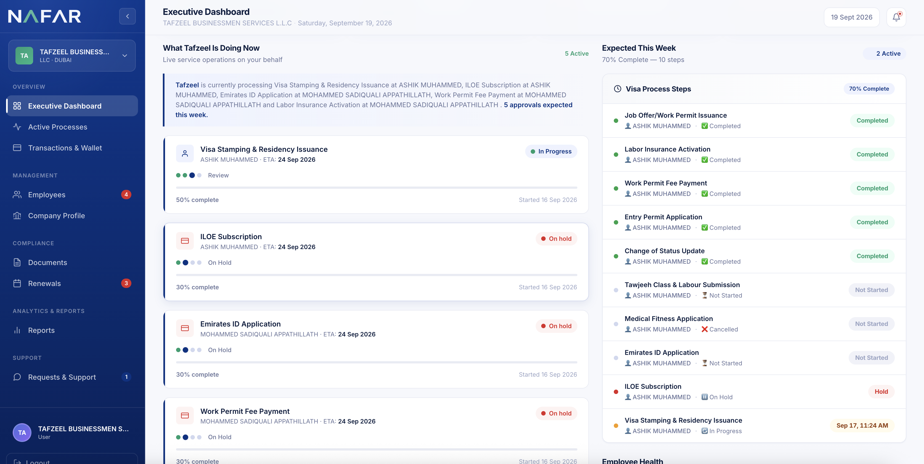924x464 pixels.
Task: Select the Entry Permit Application step
Action: click(754, 222)
